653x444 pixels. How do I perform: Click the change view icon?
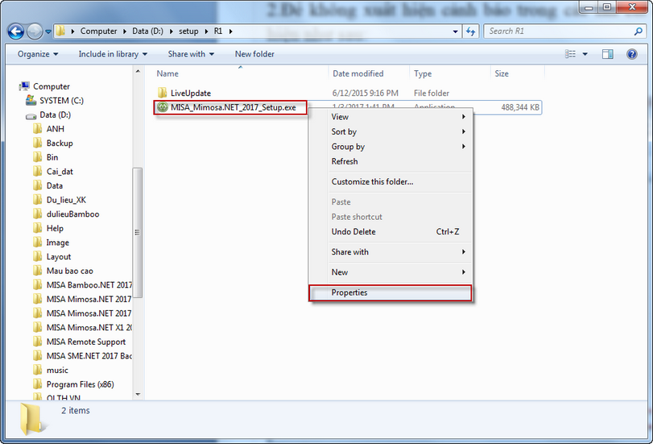click(571, 54)
